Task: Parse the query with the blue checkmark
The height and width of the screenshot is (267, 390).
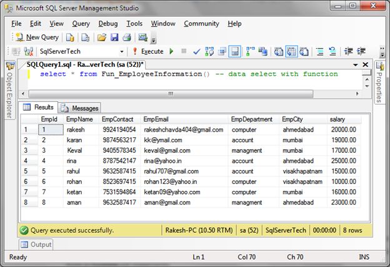Action: click(196, 52)
